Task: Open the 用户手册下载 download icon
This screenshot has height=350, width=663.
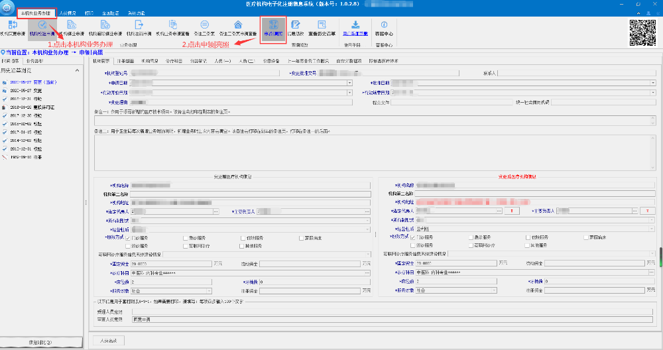Action: pos(356,28)
